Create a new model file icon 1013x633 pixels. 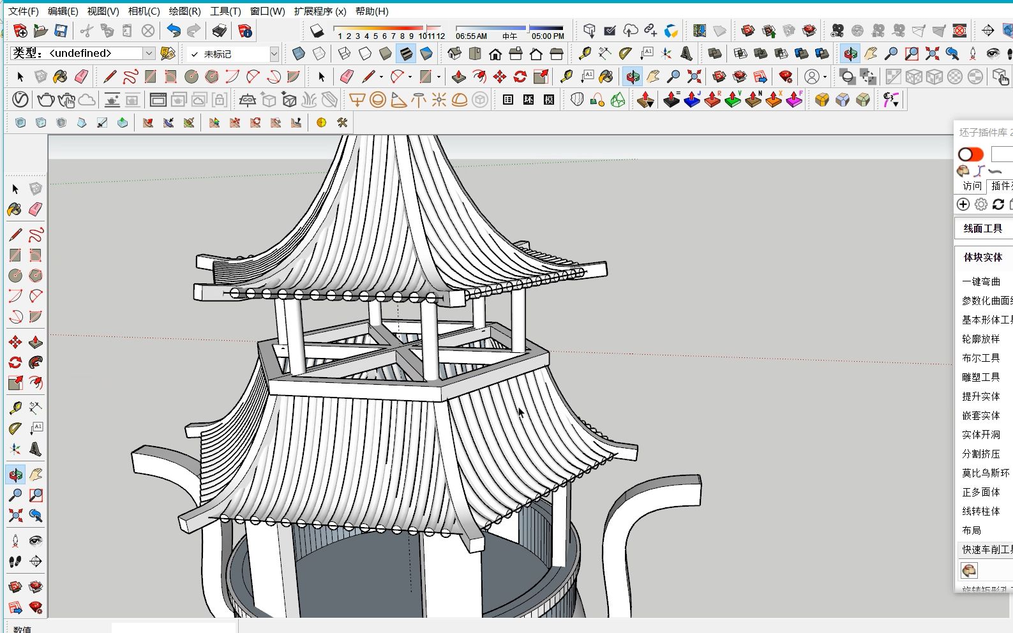(20, 31)
